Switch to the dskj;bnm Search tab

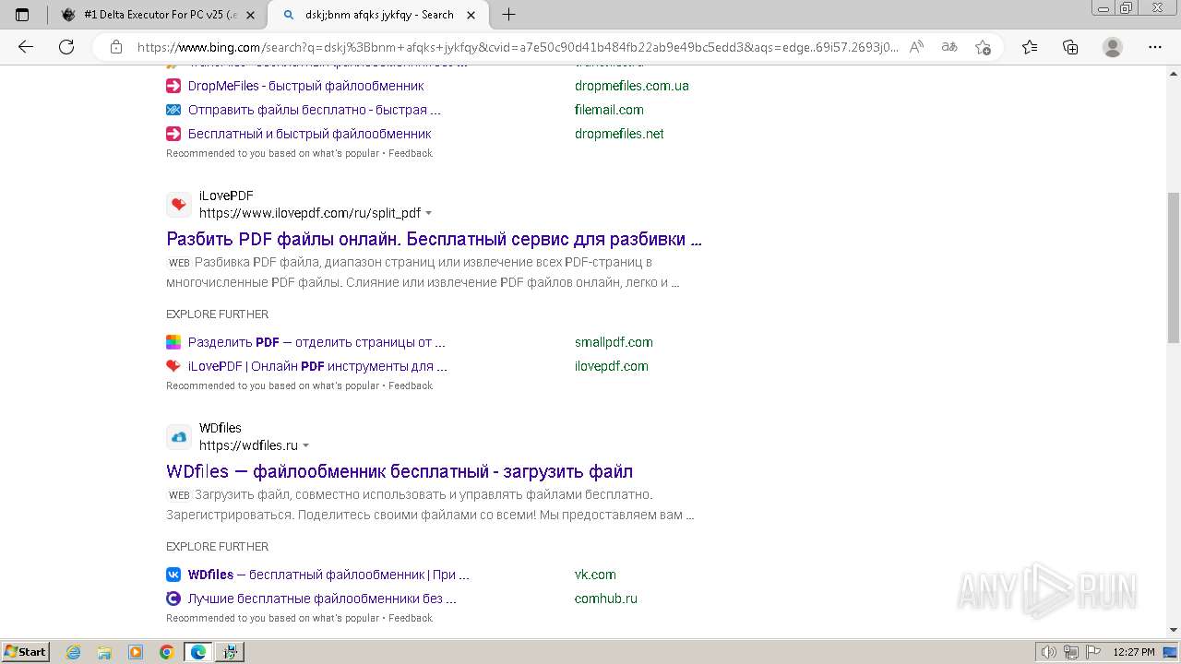pyautogui.click(x=378, y=15)
